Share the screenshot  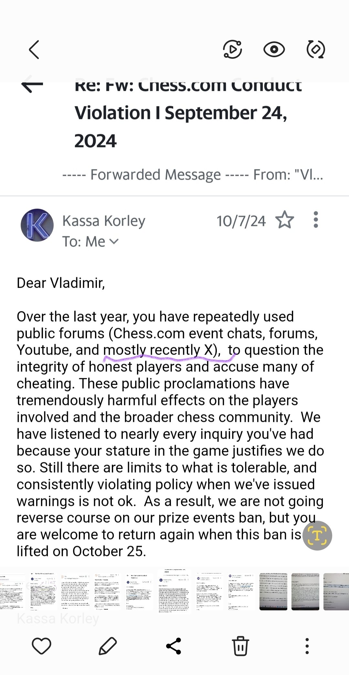174,646
